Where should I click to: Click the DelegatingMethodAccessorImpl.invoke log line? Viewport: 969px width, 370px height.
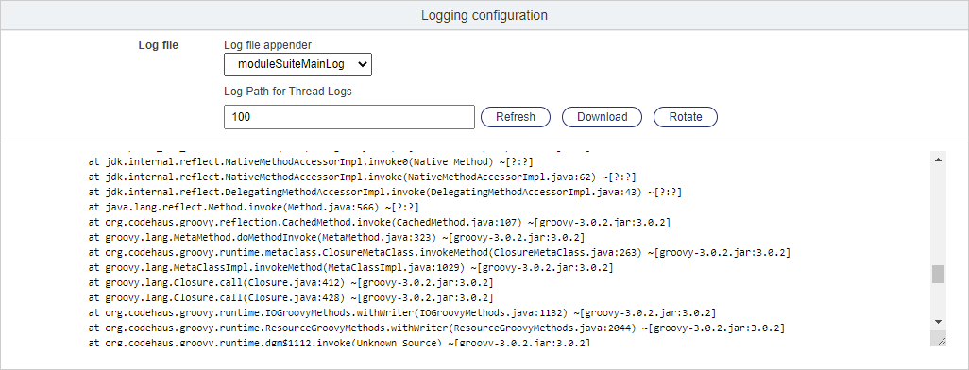point(385,193)
